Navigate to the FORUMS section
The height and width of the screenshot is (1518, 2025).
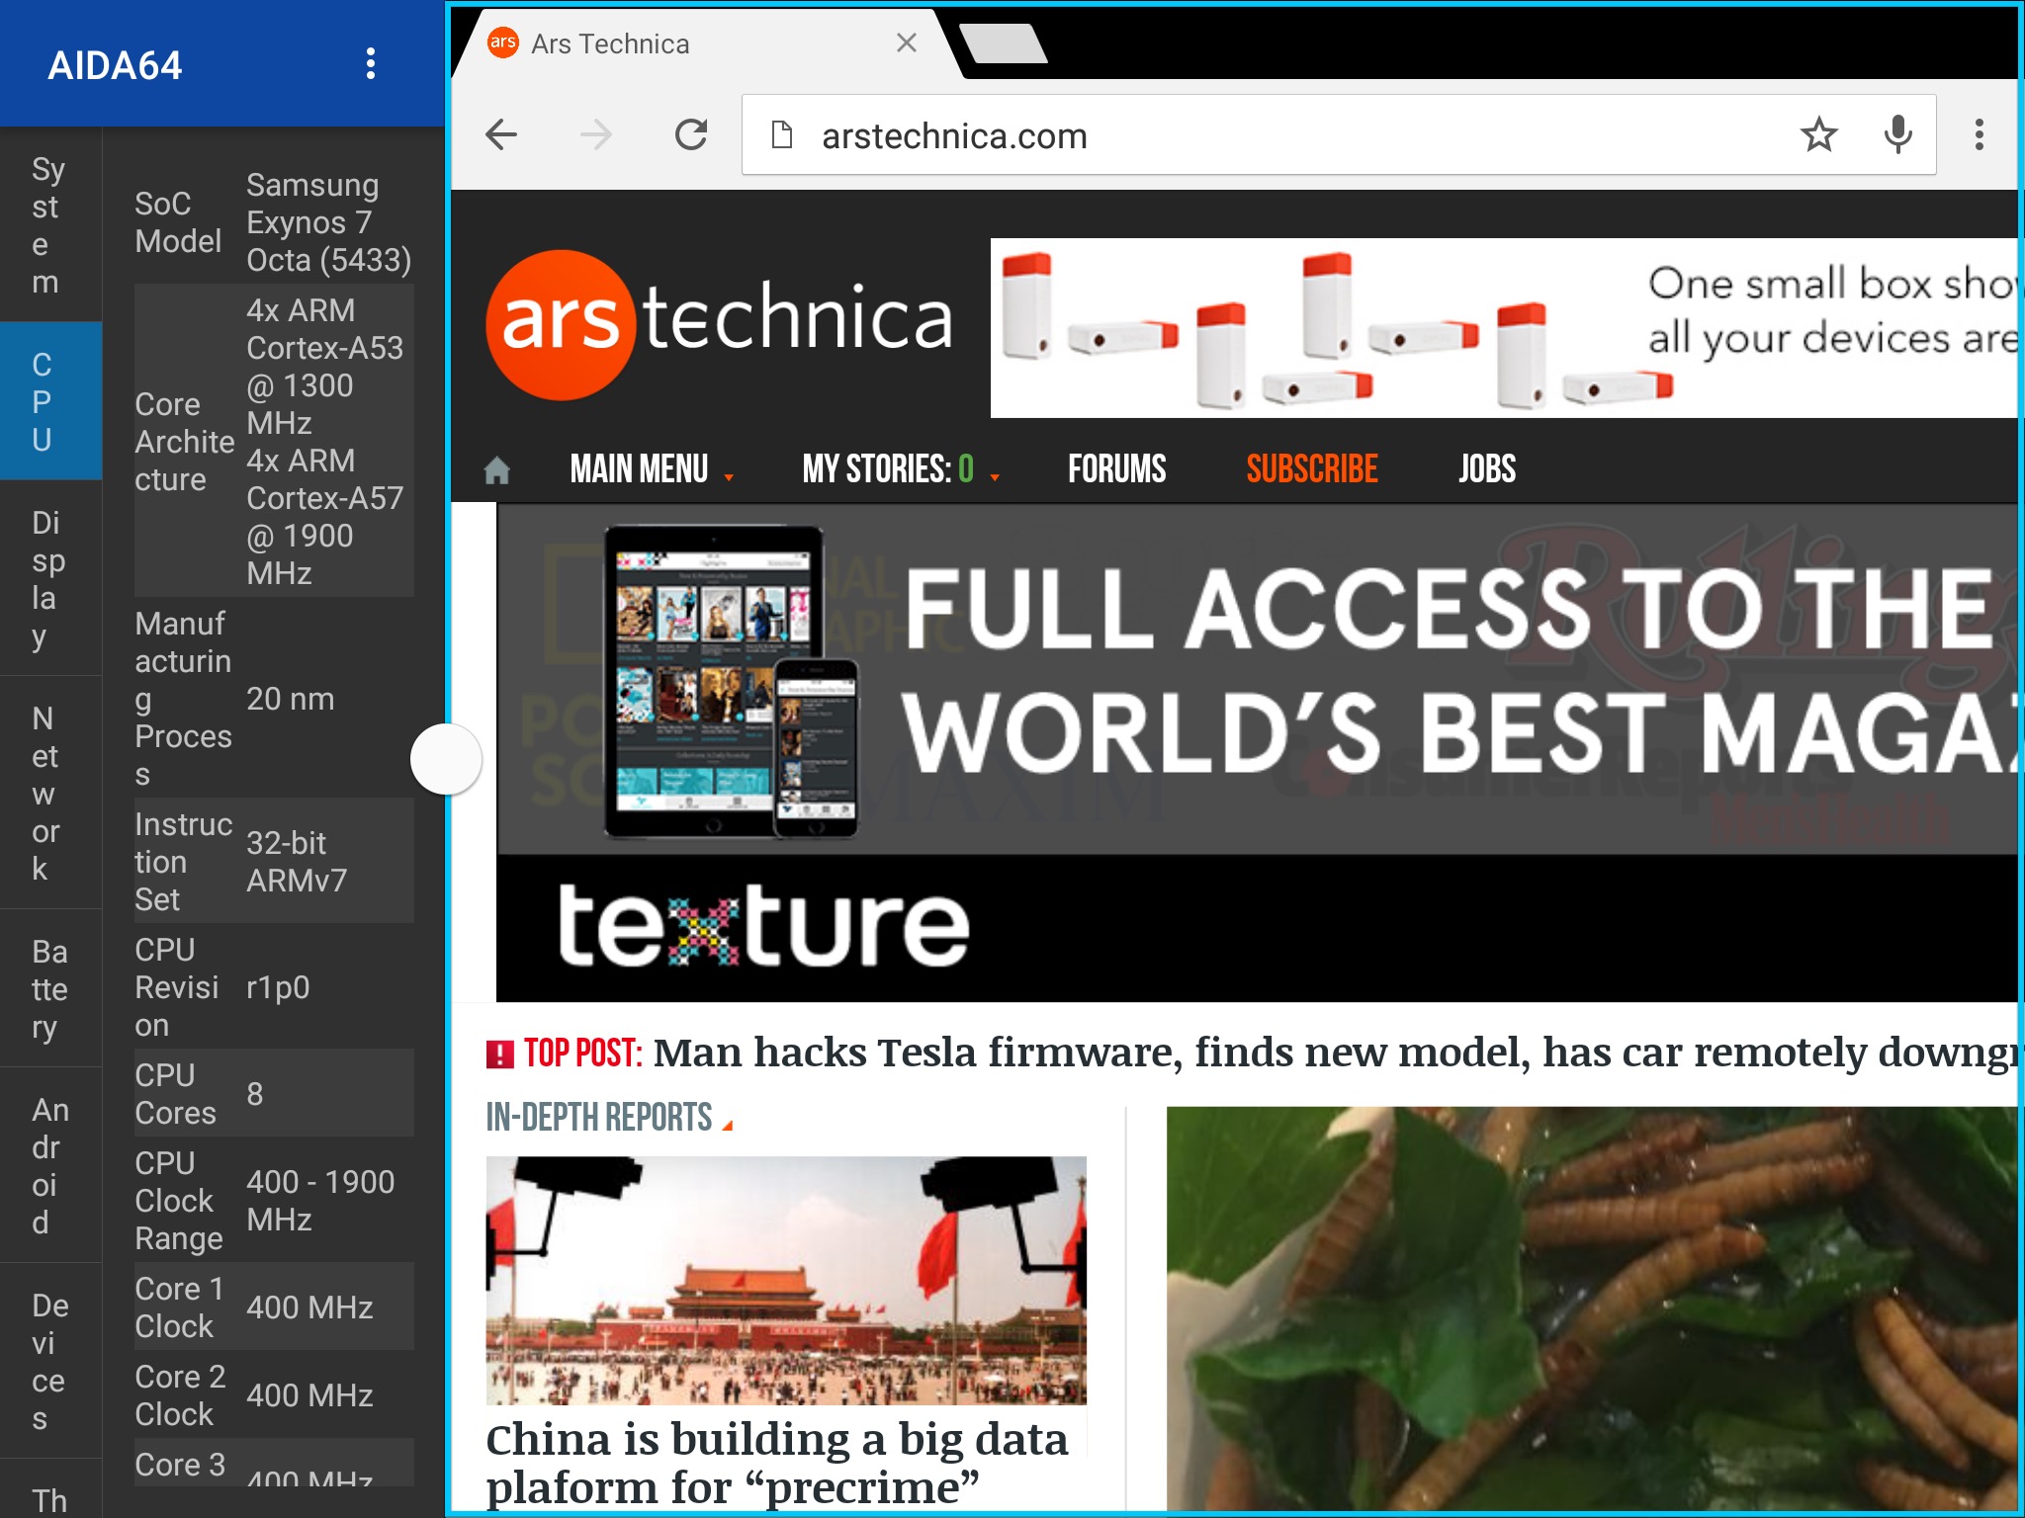pos(1117,468)
